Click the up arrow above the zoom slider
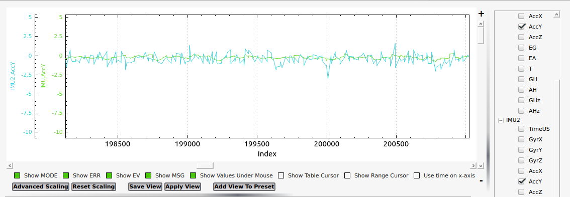Screen dimensions: 570x197 [481, 24]
